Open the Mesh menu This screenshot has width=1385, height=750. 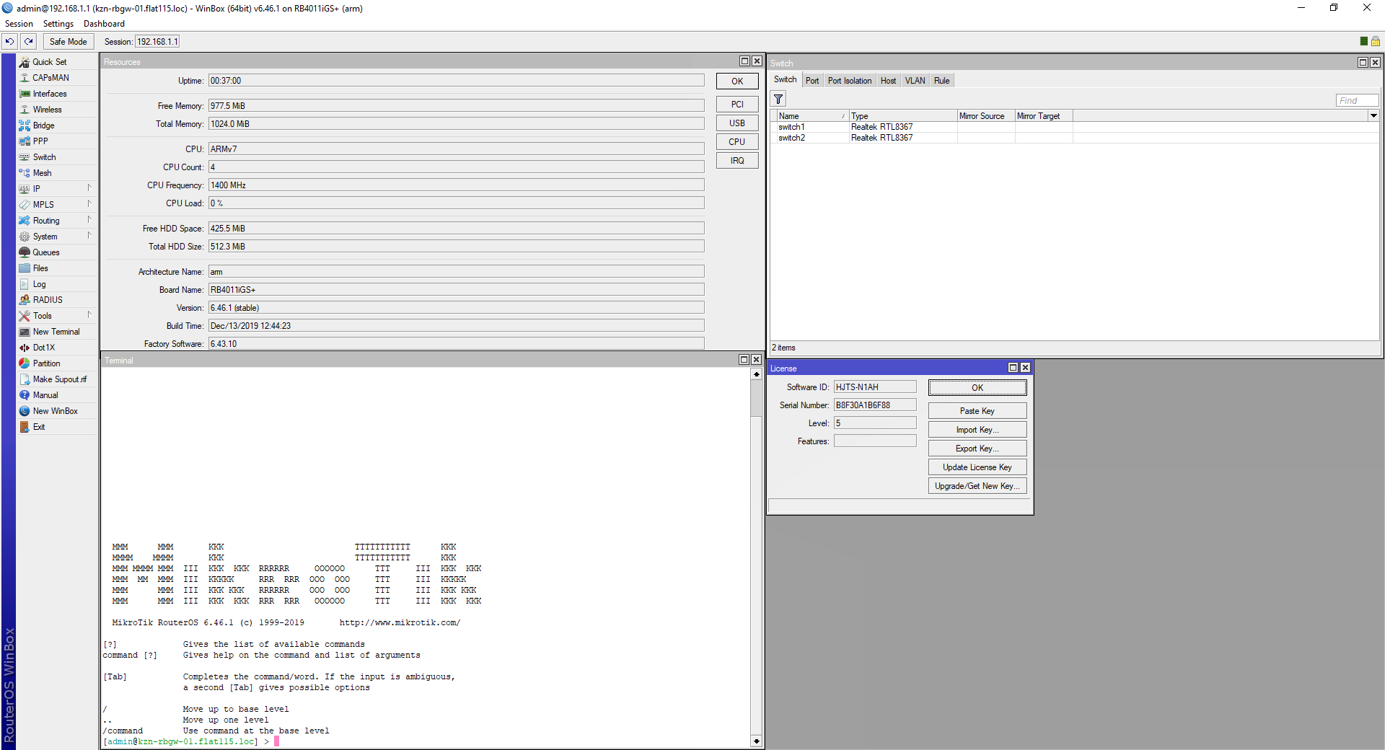[42, 173]
